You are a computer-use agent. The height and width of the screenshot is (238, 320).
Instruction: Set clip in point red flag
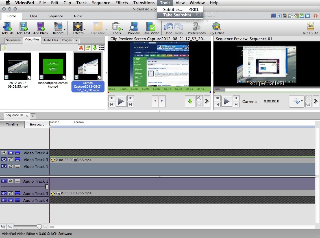tap(155, 101)
